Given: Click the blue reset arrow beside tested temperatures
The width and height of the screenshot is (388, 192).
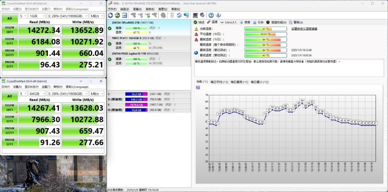Looking at the screenshot, I should pos(196,53).
